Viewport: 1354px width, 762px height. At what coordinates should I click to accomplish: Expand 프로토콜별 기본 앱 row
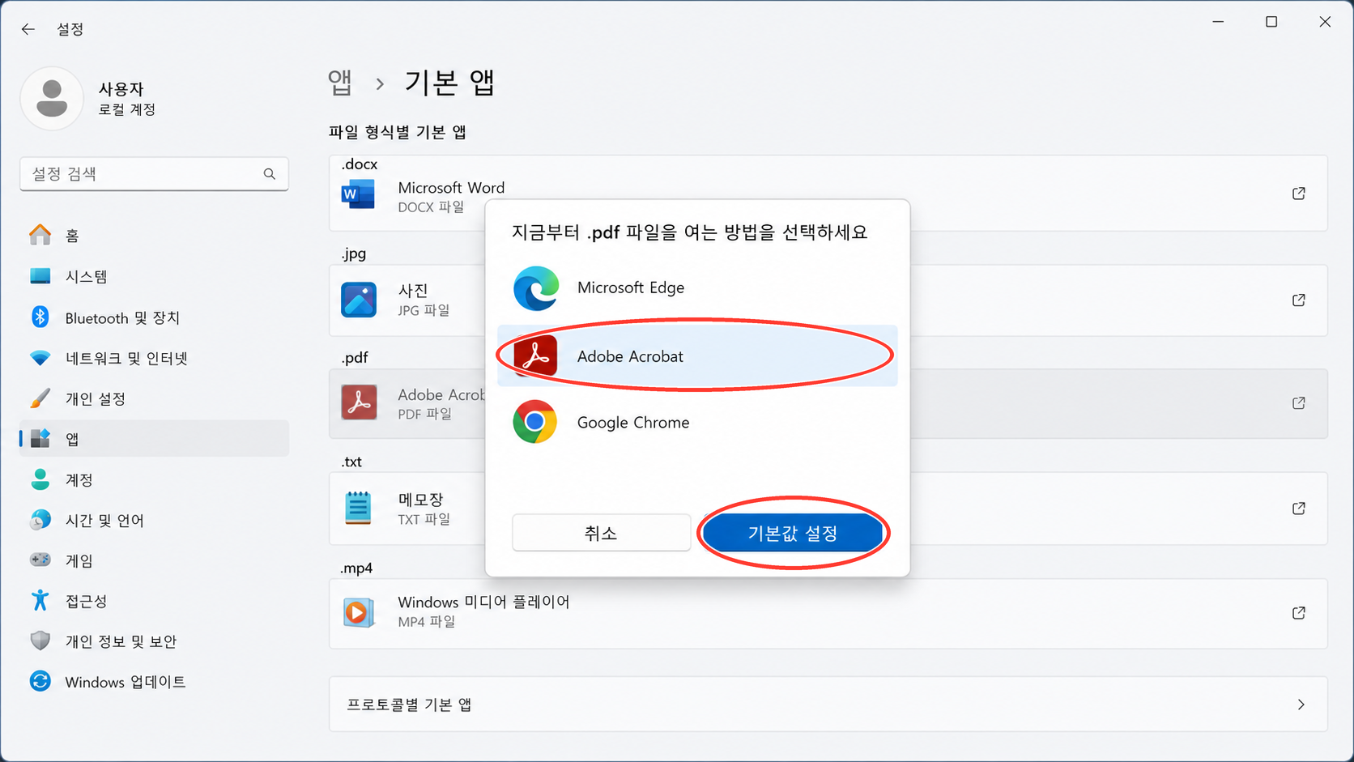(828, 705)
